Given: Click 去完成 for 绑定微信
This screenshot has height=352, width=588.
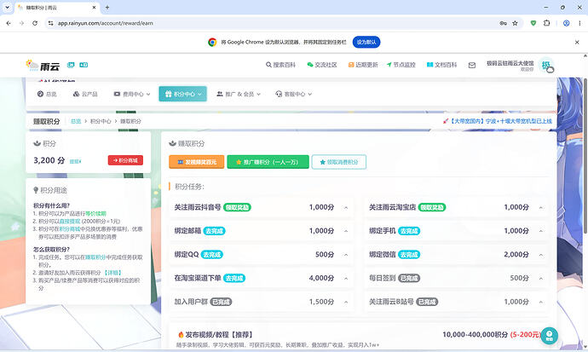Looking at the screenshot, I should (x=409, y=255).
